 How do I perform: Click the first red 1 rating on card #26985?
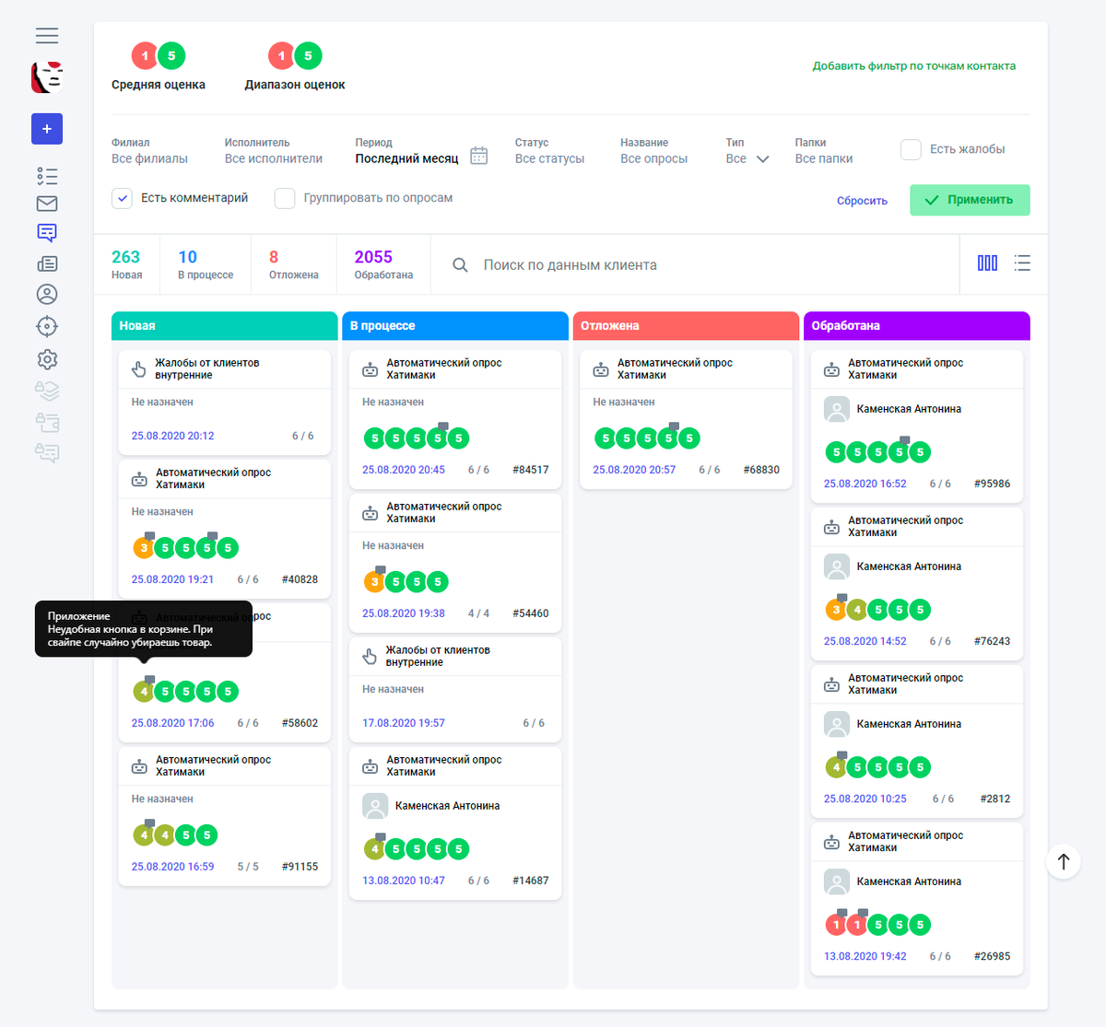836,925
